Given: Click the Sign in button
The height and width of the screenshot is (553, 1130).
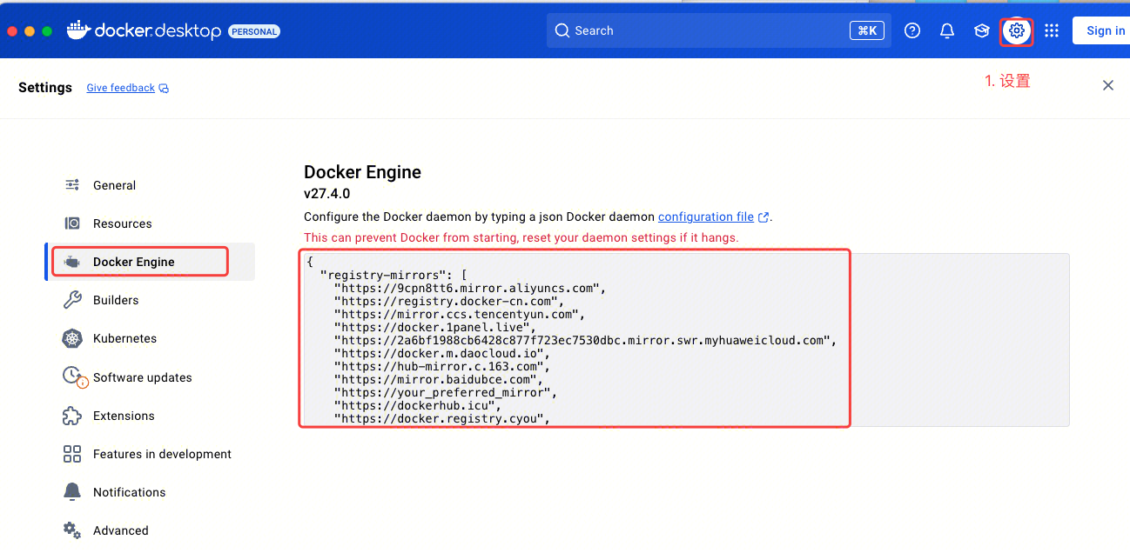Looking at the screenshot, I should click(1102, 30).
